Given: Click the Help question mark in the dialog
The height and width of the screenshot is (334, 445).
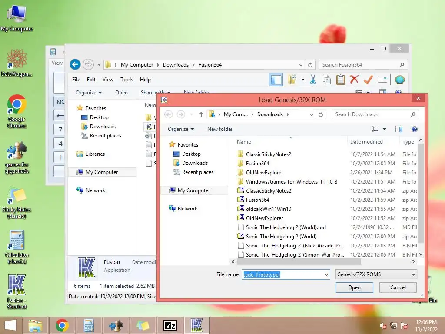Looking at the screenshot, I should 414,129.
